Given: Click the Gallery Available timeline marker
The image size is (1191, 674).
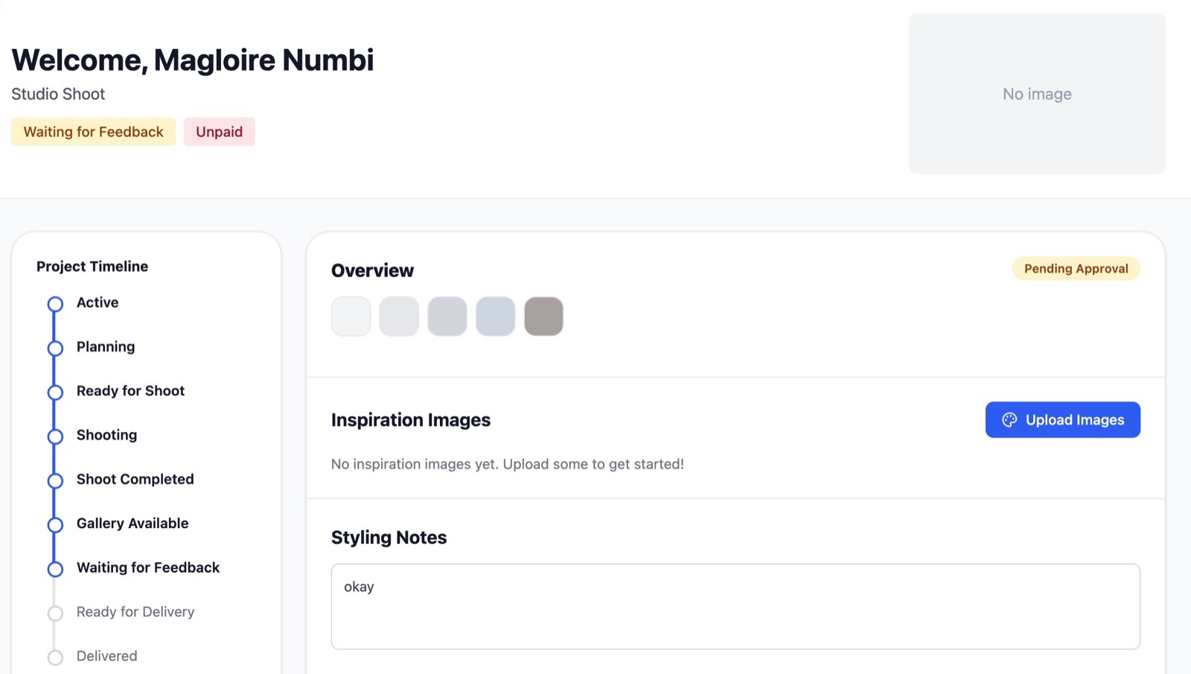Looking at the screenshot, I should coord(55,525).
